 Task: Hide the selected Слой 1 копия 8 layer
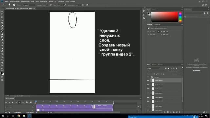[x=148, y=81]
